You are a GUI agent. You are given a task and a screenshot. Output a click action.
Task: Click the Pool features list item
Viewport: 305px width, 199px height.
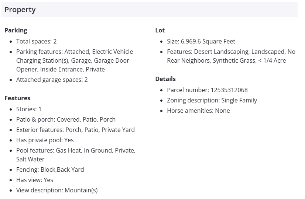point(76,155)
